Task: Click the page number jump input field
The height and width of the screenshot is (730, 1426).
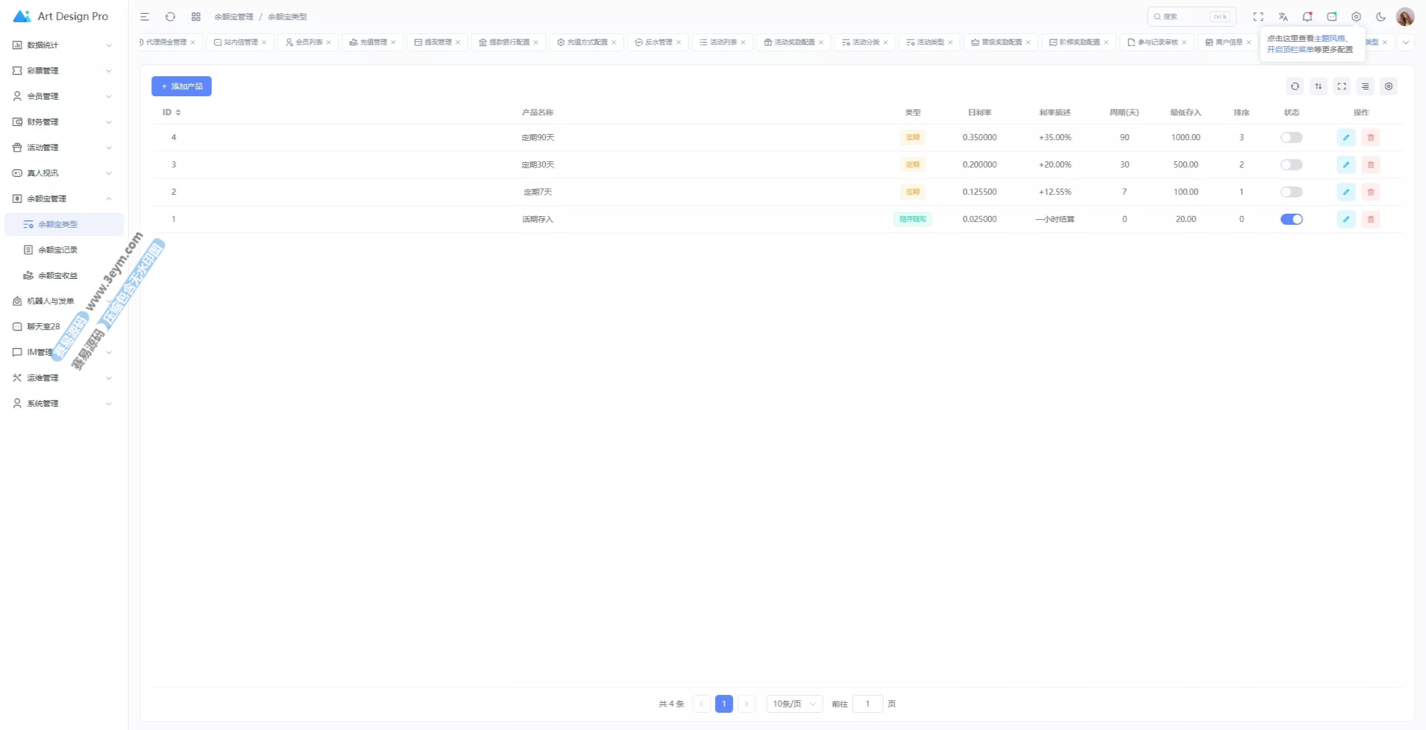Action: (867, 704)
